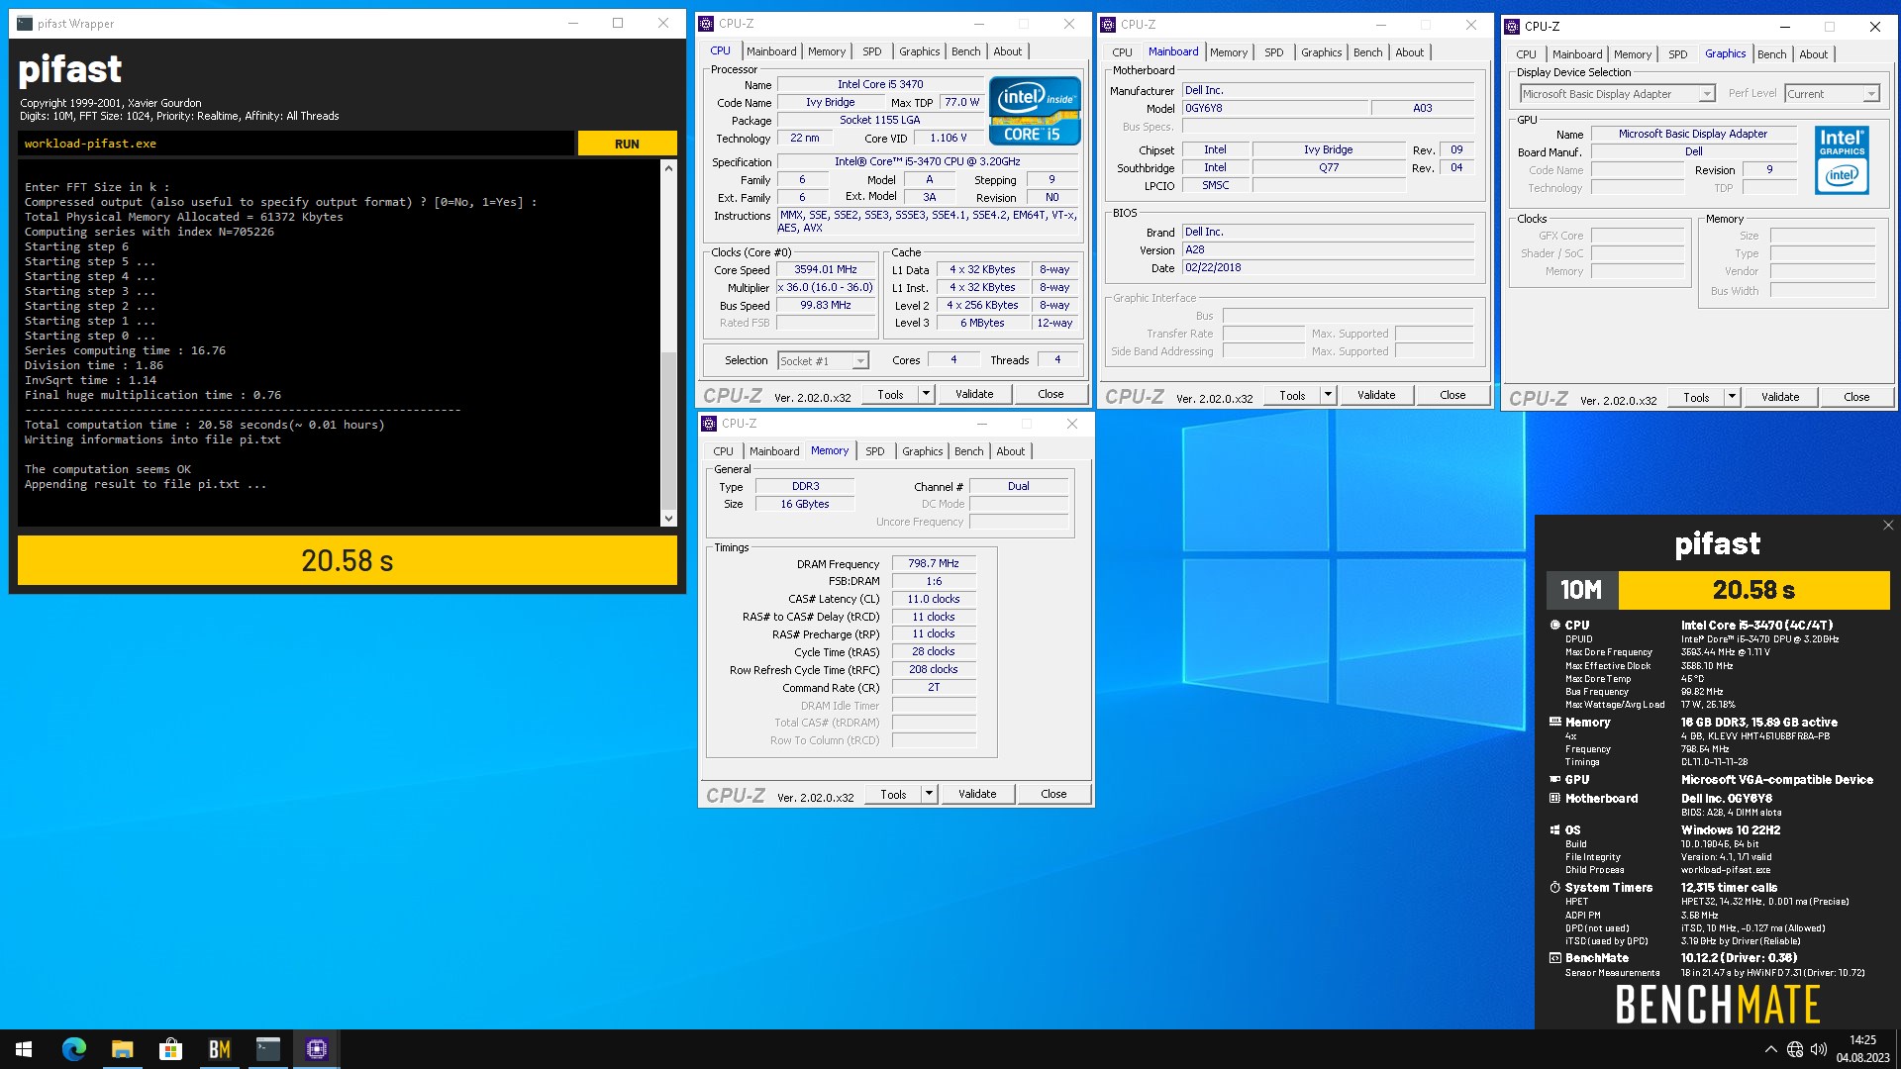Click CPU-Z app icon in Graphics window title
1901x1069 pixels.
(x=1513, y=27)
